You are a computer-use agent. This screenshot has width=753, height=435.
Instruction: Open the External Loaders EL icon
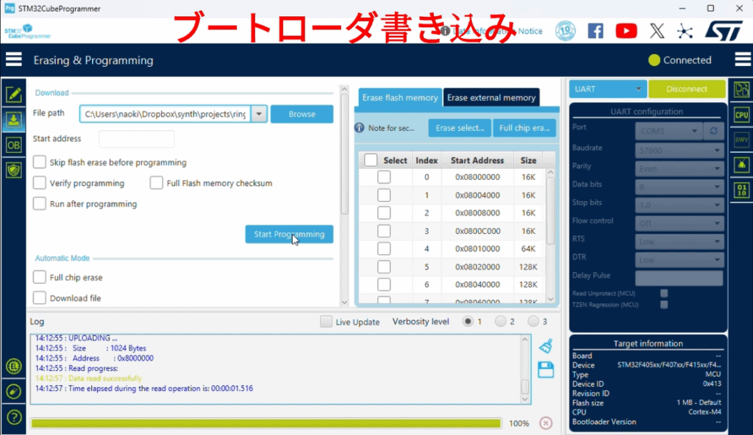pyautogui.click(x=13, y=367)
